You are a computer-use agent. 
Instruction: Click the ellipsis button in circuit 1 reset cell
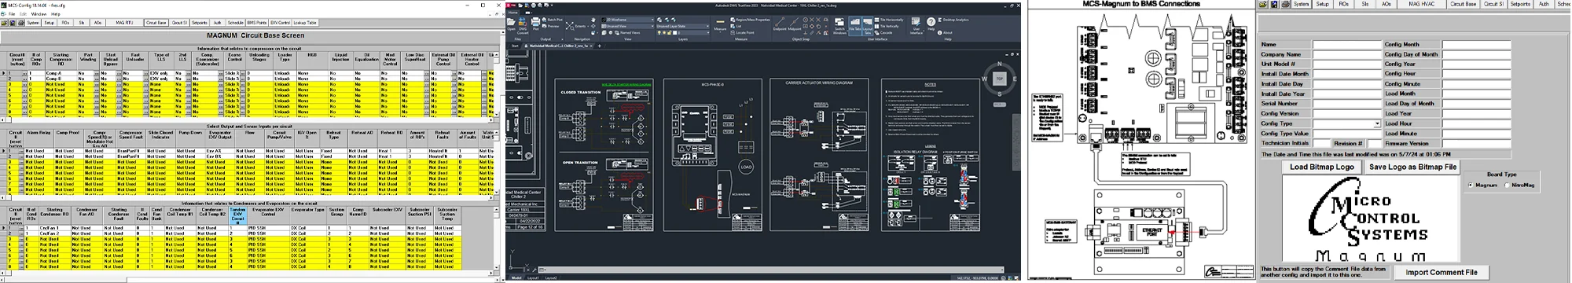pyautogui.click(x=24, y=73)
